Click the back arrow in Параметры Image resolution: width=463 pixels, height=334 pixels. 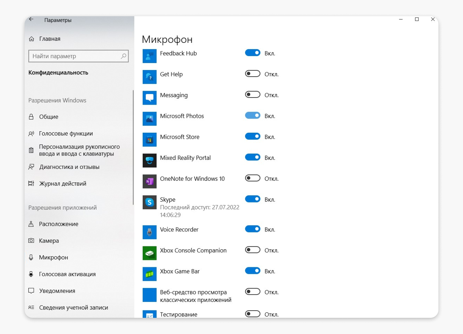[x=31, y=19]
